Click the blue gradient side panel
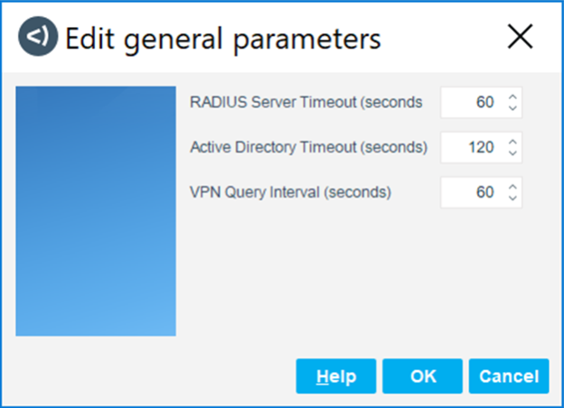 tap(96, 211)
